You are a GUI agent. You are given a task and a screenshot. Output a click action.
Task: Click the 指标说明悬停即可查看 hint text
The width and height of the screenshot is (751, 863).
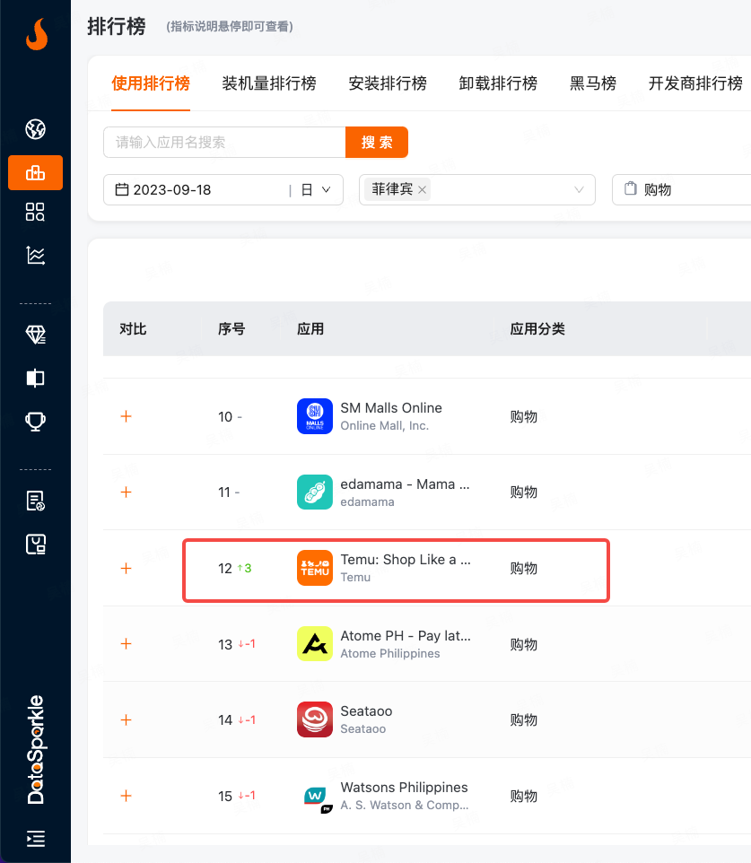click(230, 26)
